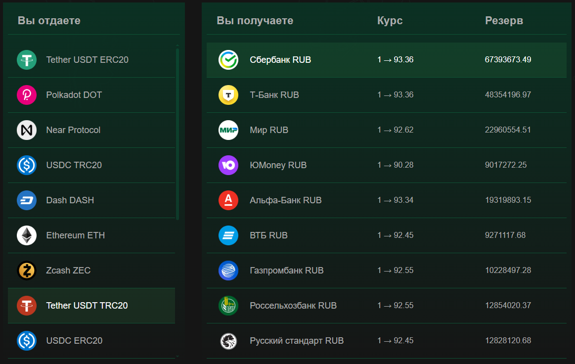Click the USDC TRC20 coin icon
Screen dimensions: 575x364
[27, 165]
